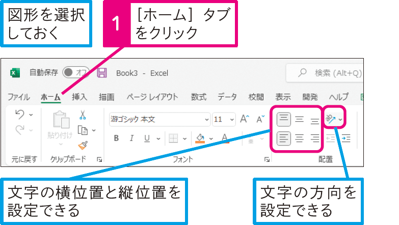
Task: Expand the Redo history dropdown arrow
Action: click(x=31, y=130)
